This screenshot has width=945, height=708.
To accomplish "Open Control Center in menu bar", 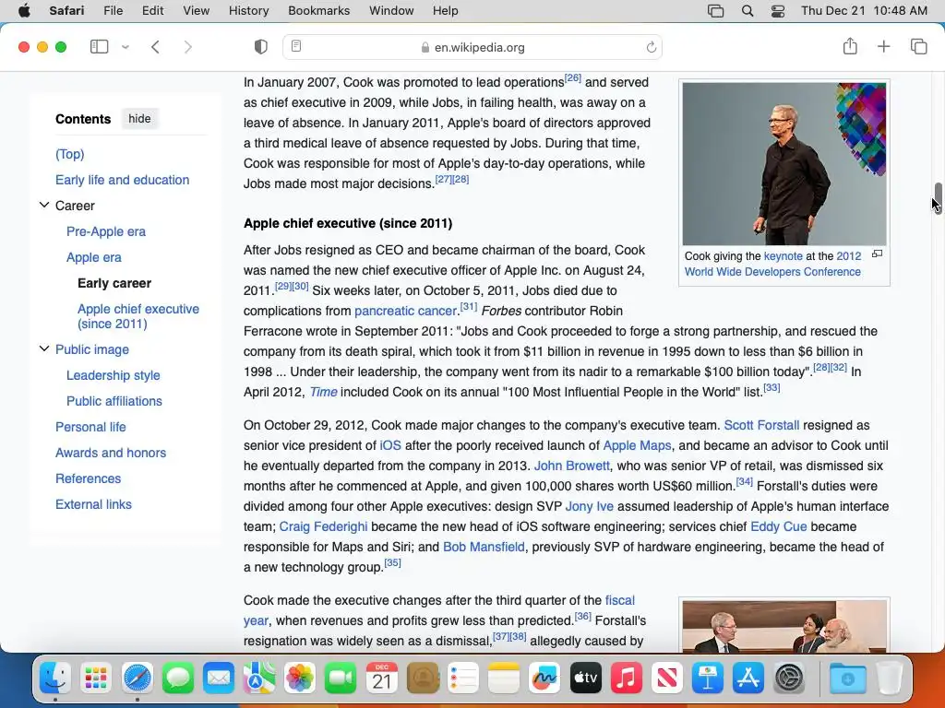I will pos(778,11).
